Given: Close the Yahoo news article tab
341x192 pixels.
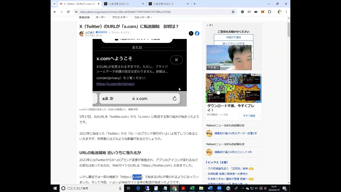Looking at the screenshot, I should tap(99, 4).
